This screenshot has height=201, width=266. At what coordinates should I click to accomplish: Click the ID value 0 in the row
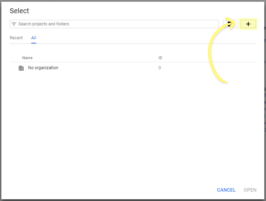click(160, 68)
